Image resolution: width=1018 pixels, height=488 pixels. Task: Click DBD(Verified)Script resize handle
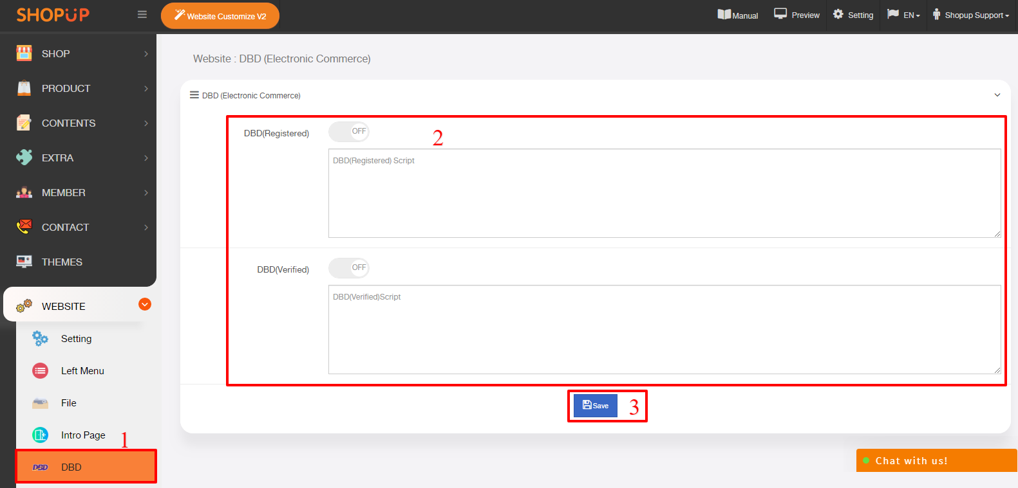[997, 370]
